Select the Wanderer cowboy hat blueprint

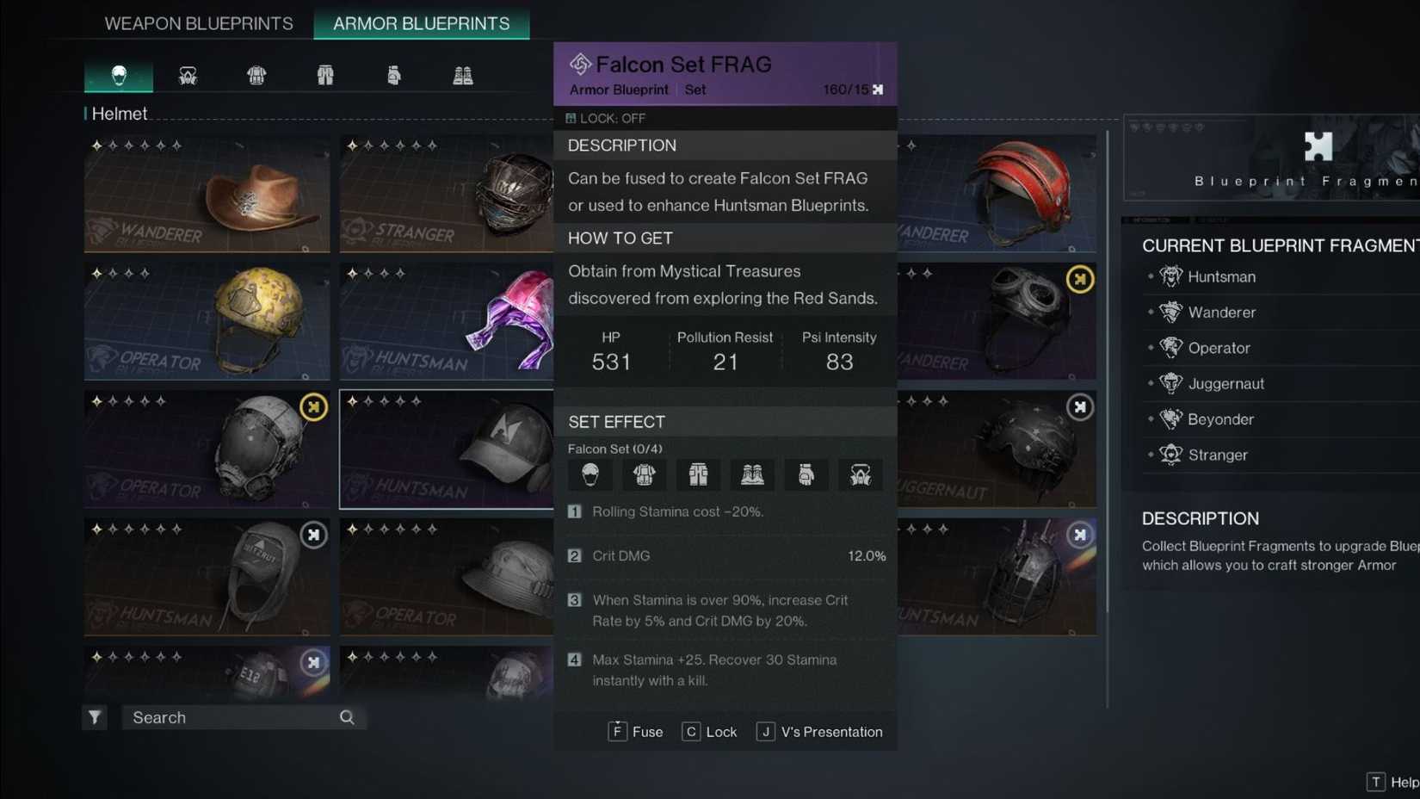click(x=207, y=194)
